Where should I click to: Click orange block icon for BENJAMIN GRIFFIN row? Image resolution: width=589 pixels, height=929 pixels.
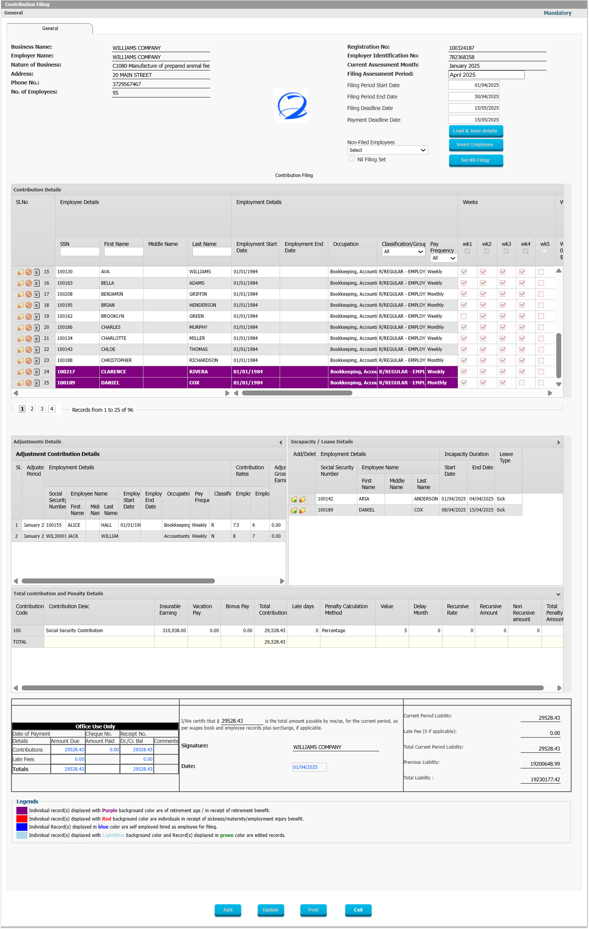click(x=29, y=294)
